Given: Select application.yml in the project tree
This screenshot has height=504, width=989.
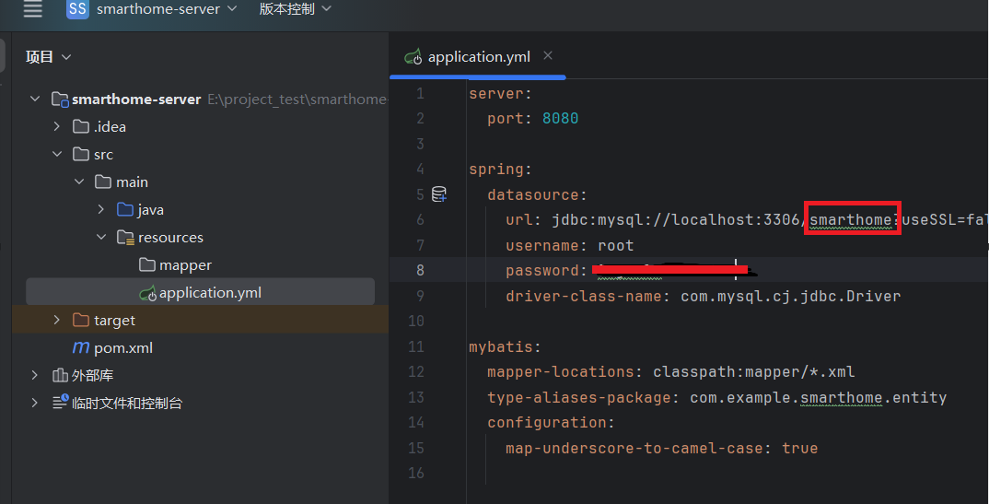Looking at the screenshot, I should coord(209,293).
